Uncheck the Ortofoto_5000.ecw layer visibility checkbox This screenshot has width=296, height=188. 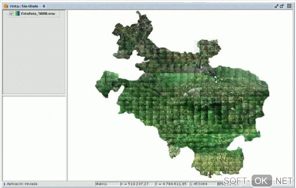[12, 14]
